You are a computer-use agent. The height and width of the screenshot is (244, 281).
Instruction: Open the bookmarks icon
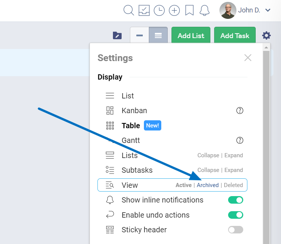(189, 10)
